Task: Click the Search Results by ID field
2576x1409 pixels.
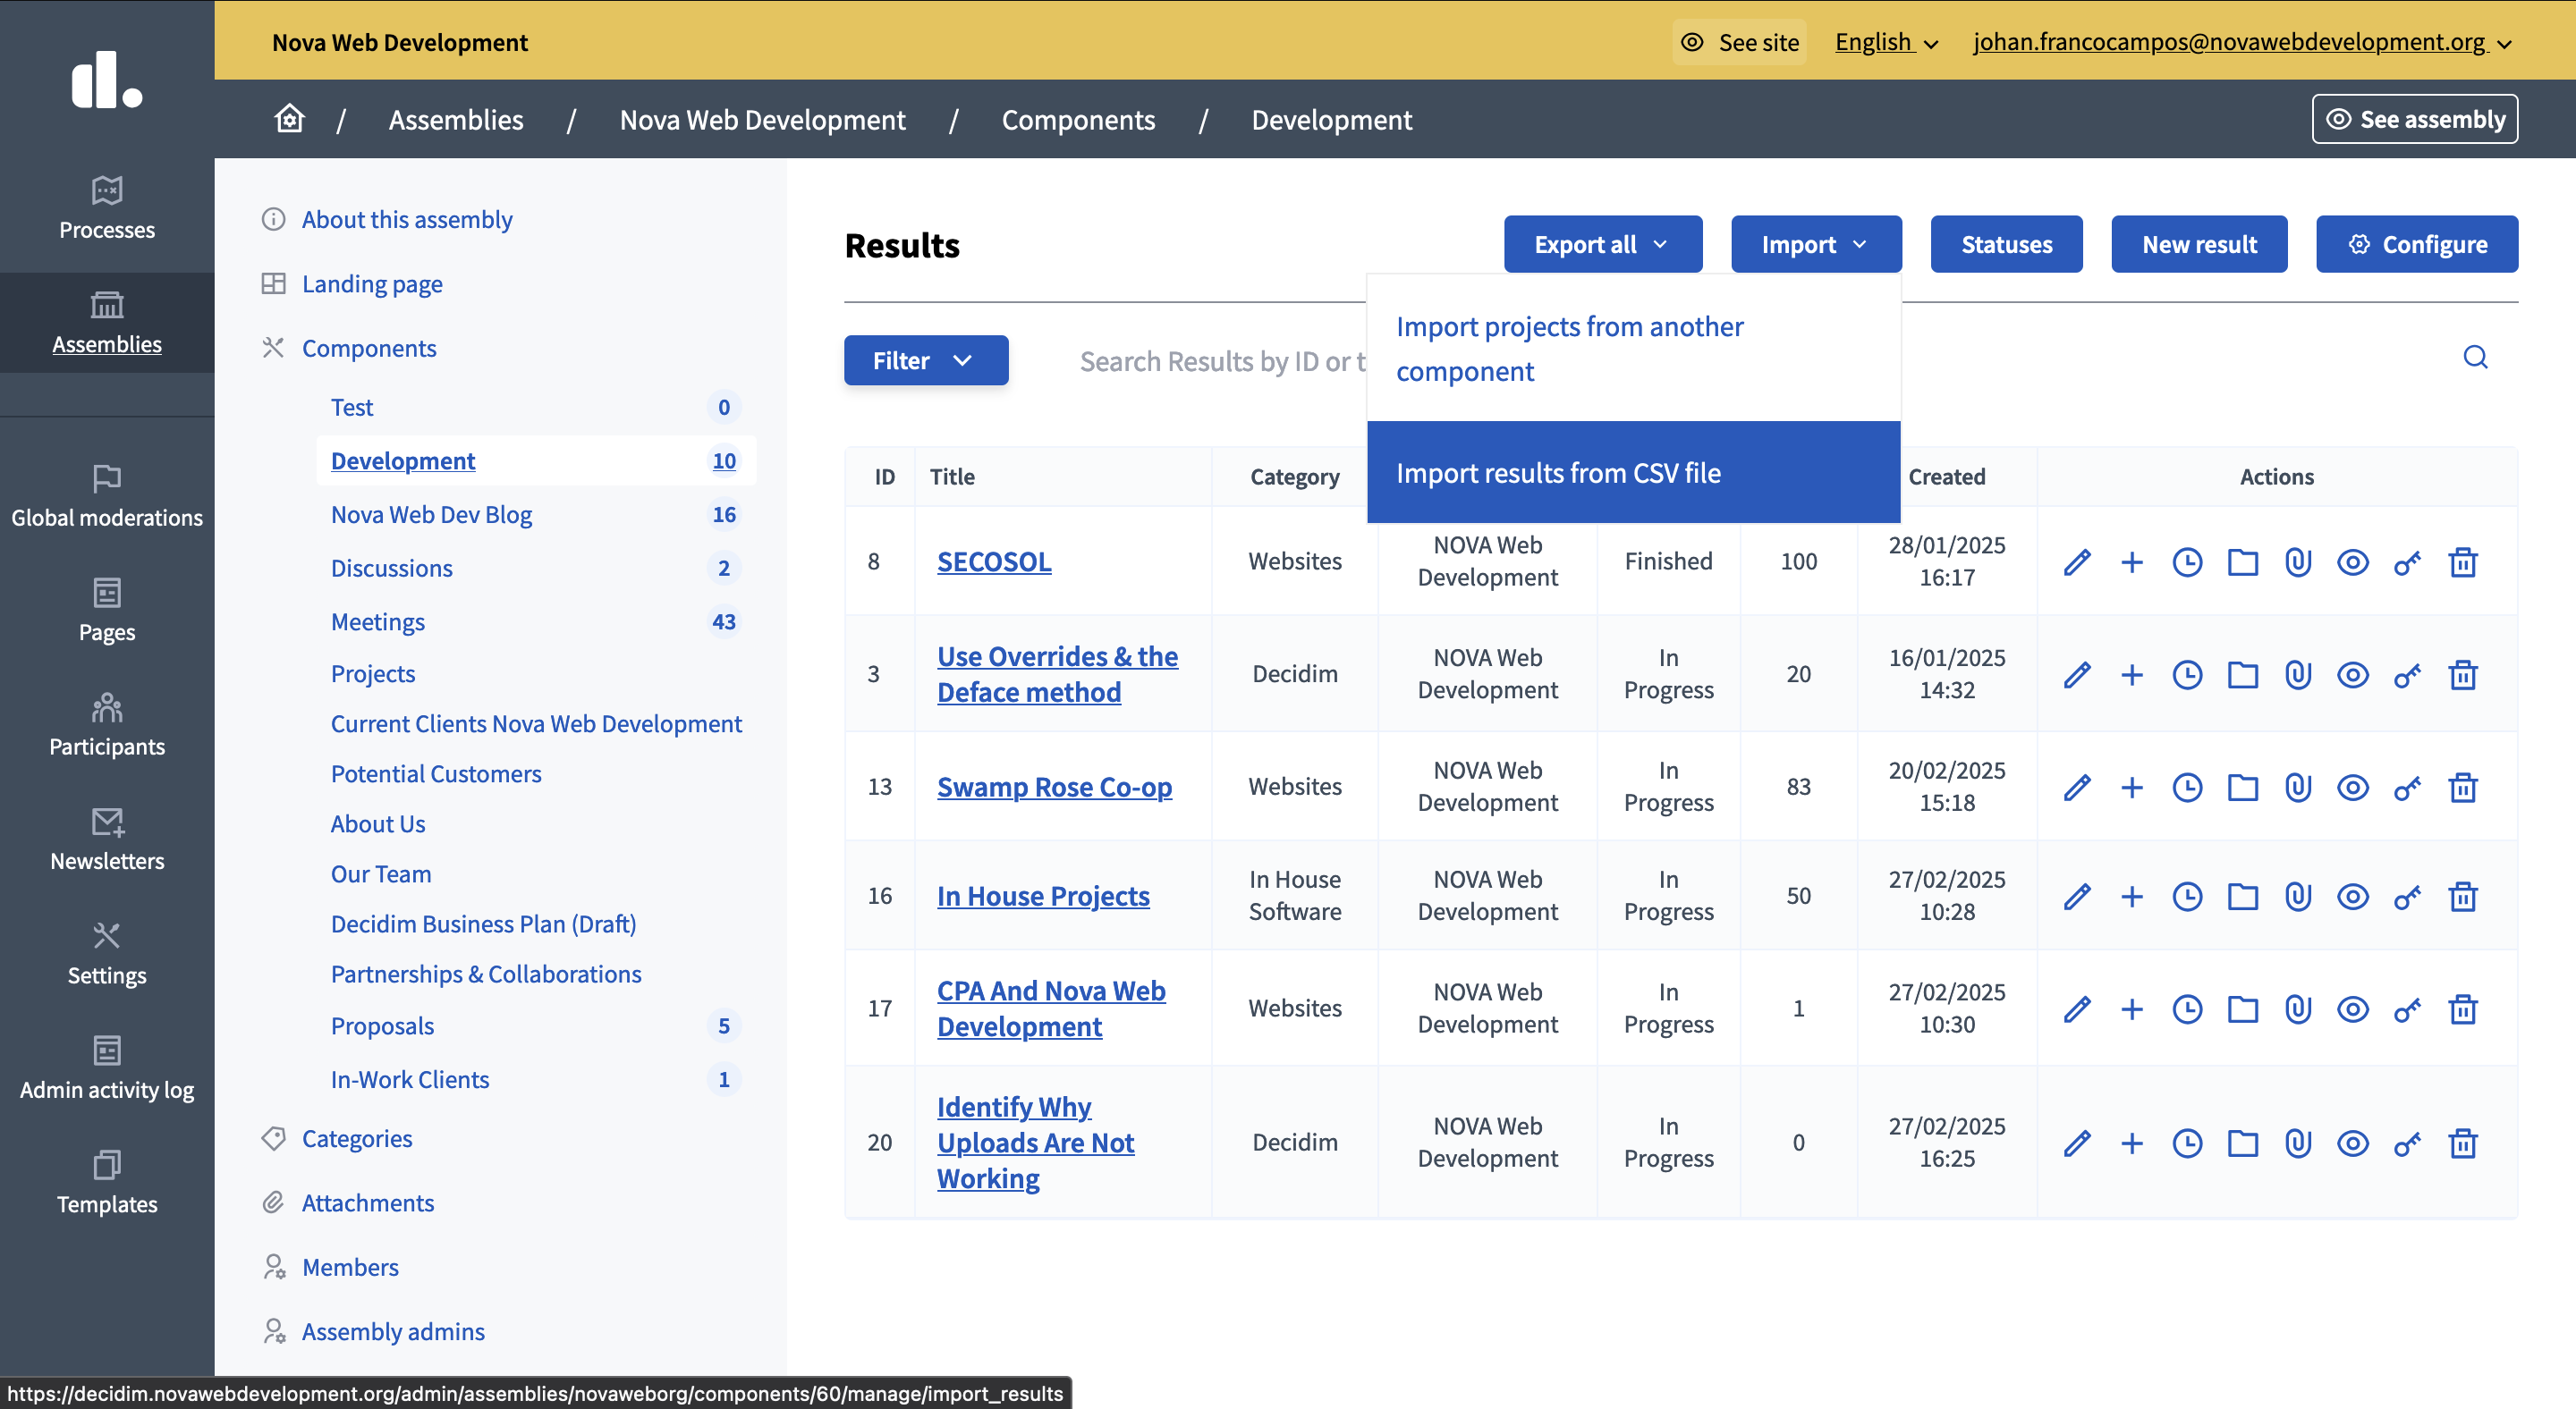Action: 1220,361
